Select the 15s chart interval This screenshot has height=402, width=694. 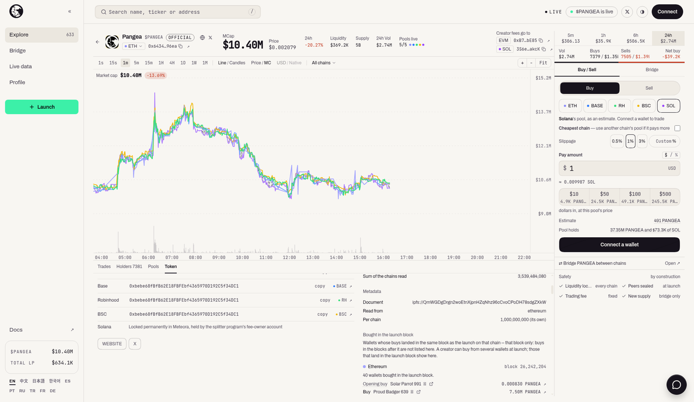(113, 63)
